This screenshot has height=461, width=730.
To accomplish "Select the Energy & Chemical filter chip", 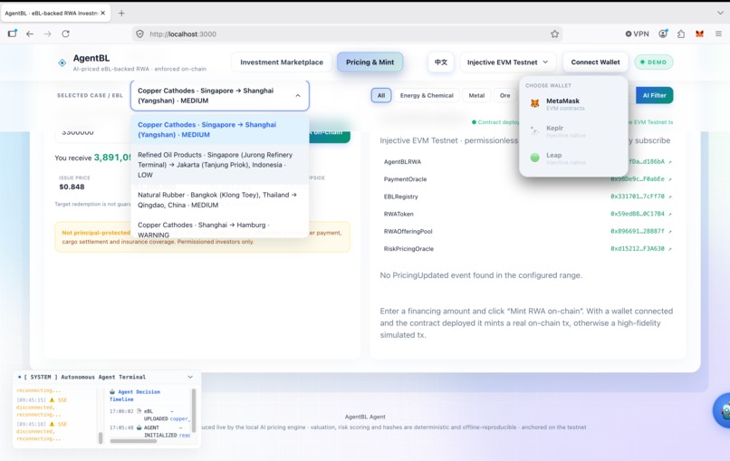I will coord(427,95).
